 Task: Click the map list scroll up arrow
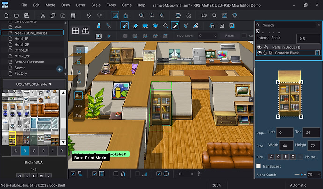click(x=66, y=23)
